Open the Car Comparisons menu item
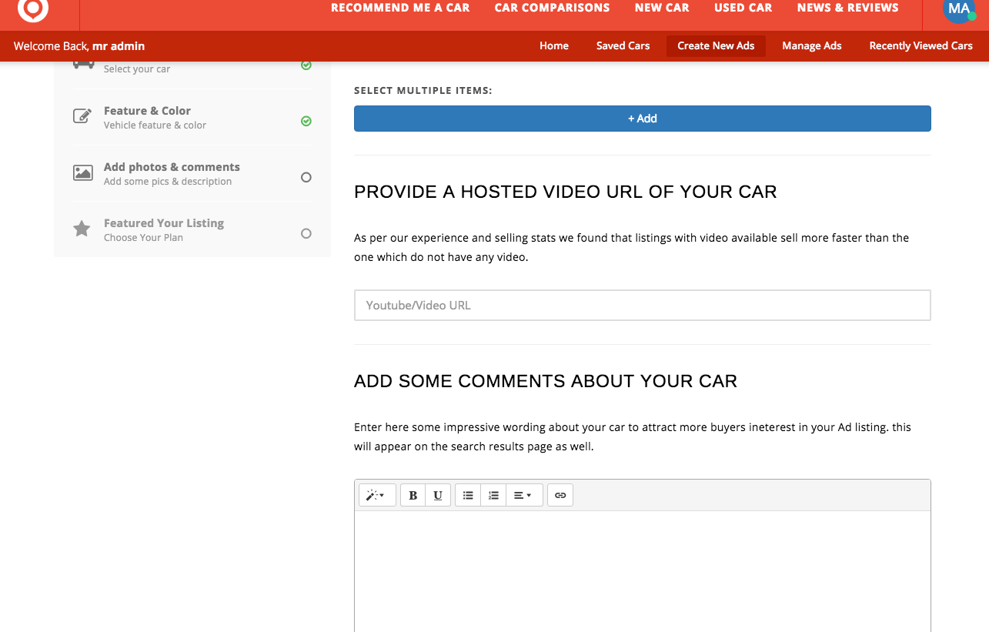Screen dimensions: 989x632 tap(552, 8)
